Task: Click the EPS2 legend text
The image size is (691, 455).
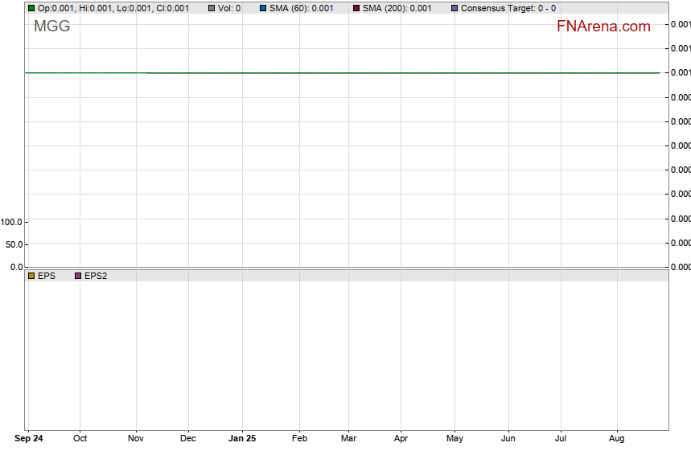Action: pyautogui.click(x=96, y=276)
